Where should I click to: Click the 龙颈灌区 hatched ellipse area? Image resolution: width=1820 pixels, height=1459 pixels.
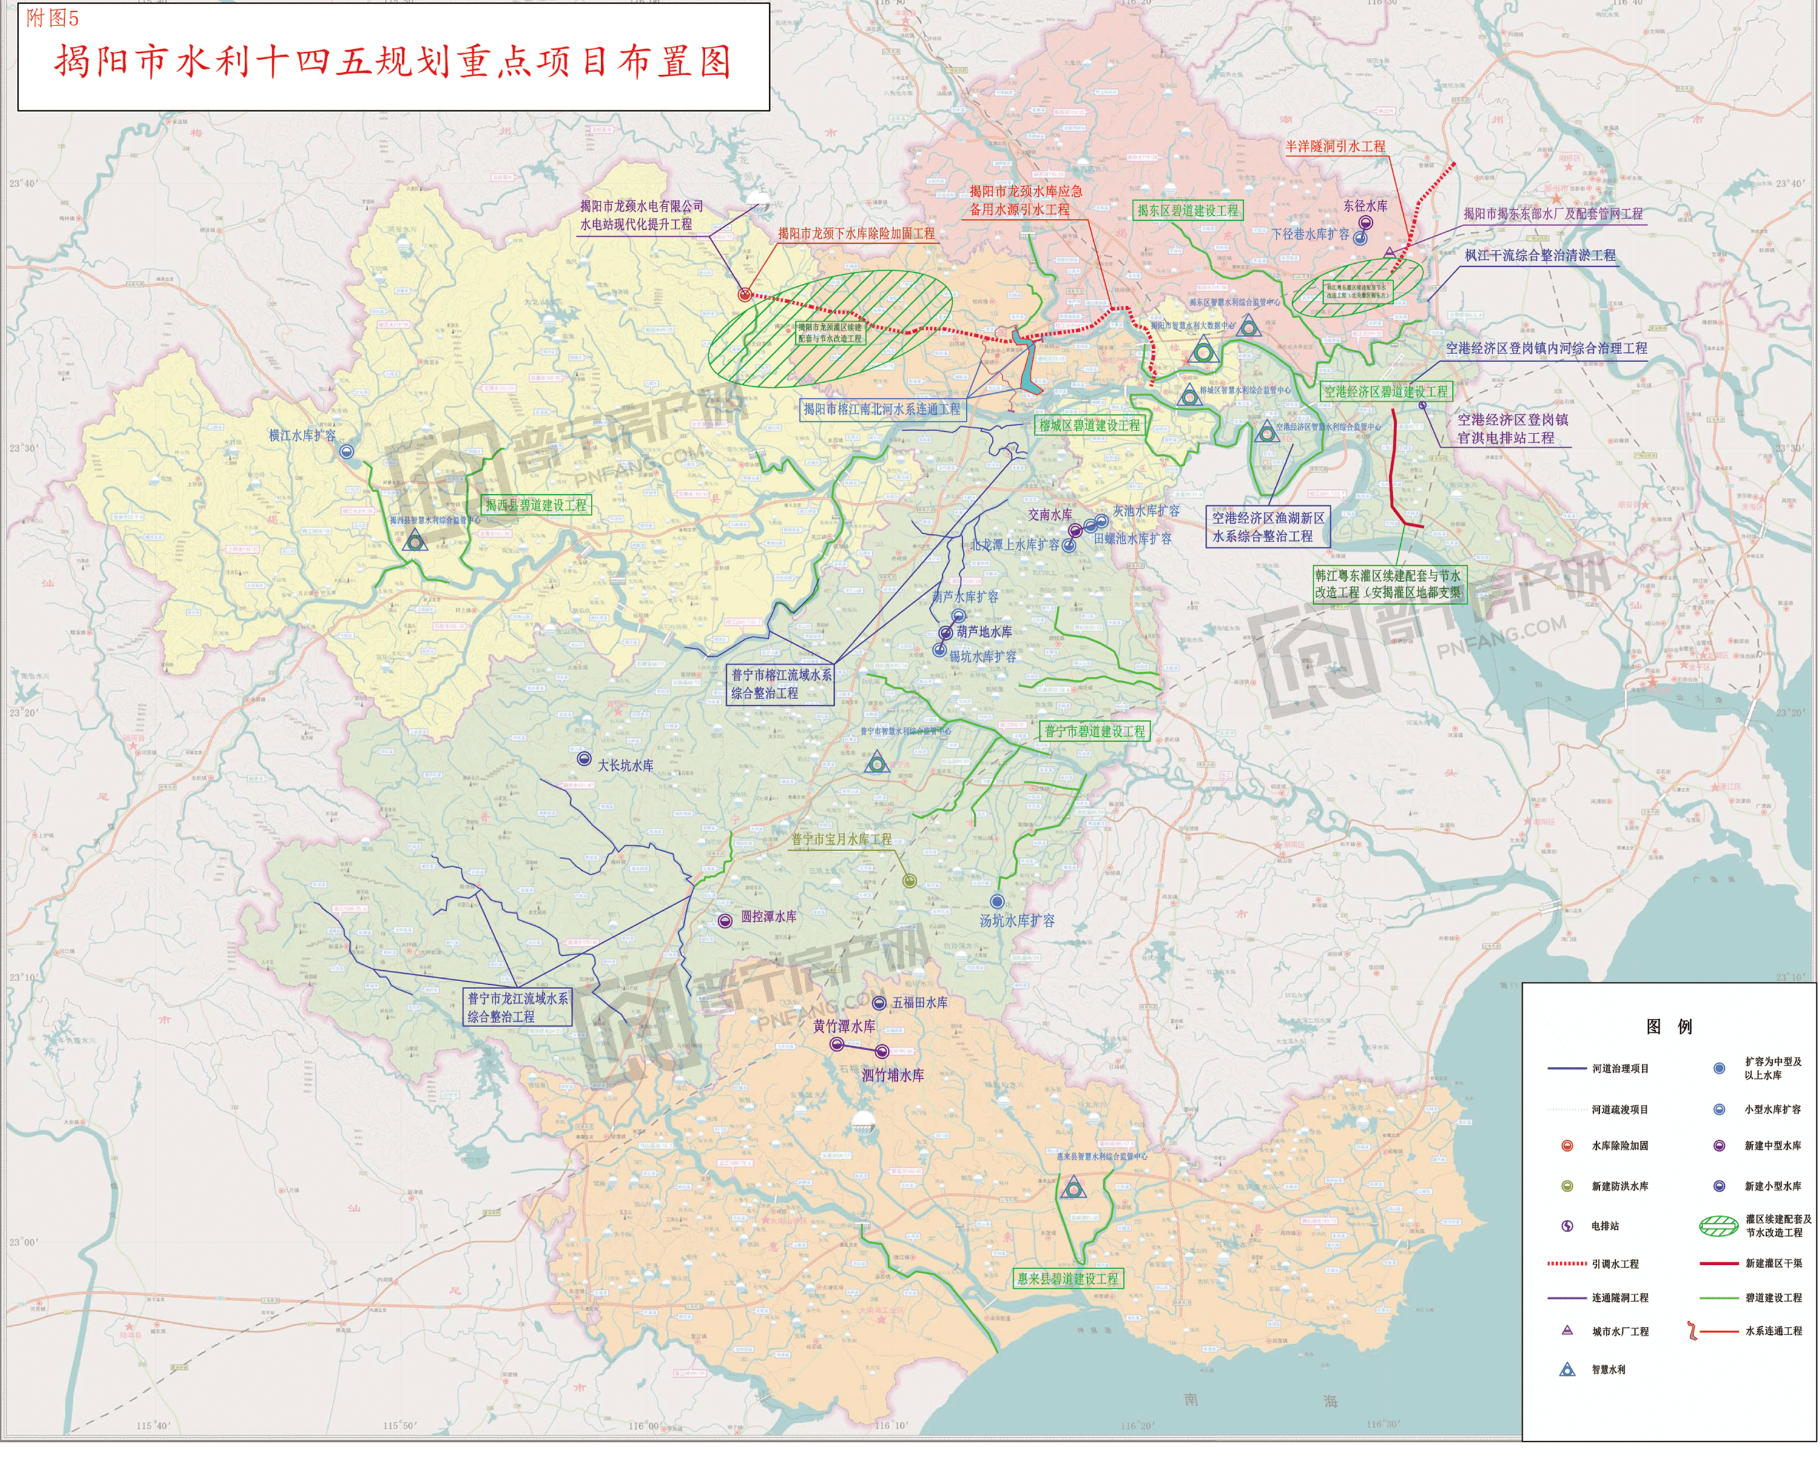[832, 329]
